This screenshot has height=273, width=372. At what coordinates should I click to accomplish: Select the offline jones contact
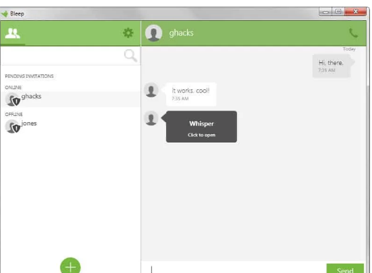click(x=71, y=126)
